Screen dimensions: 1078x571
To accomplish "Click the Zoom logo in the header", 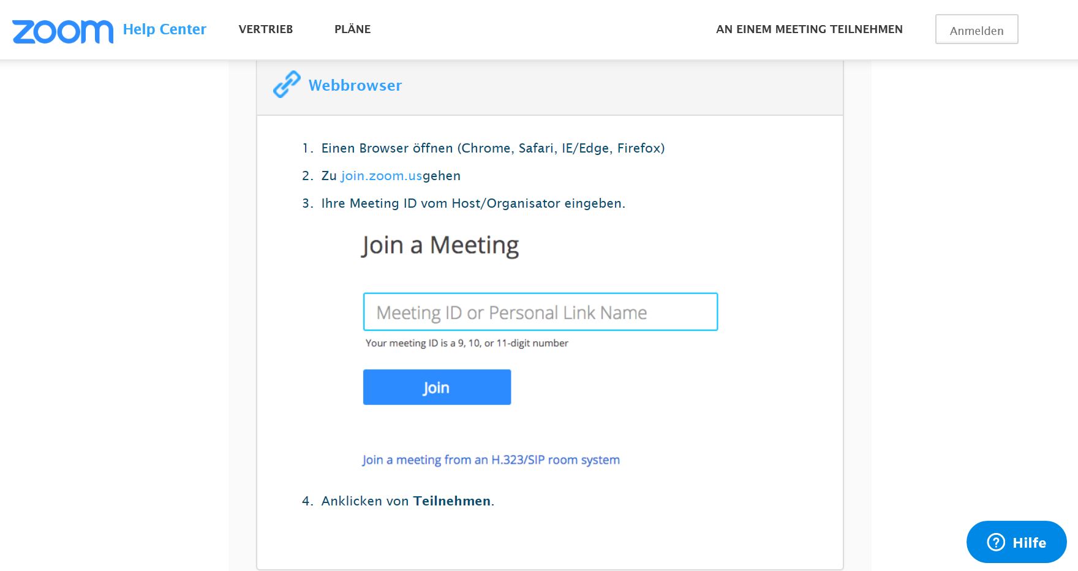I will click(62, 31).
